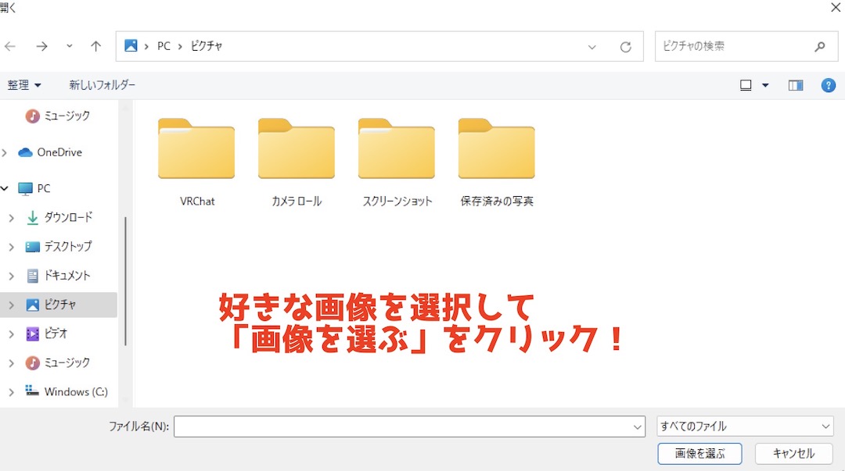The image size is (845, 471).
Task: Open the 整理 menu
Action: [23, 85]
